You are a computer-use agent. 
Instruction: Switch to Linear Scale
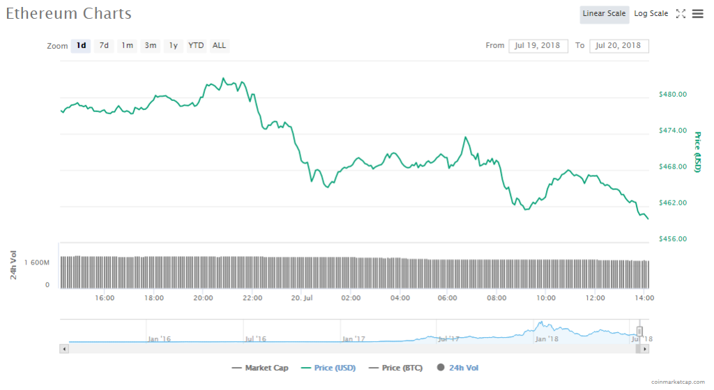click(604, 14)
